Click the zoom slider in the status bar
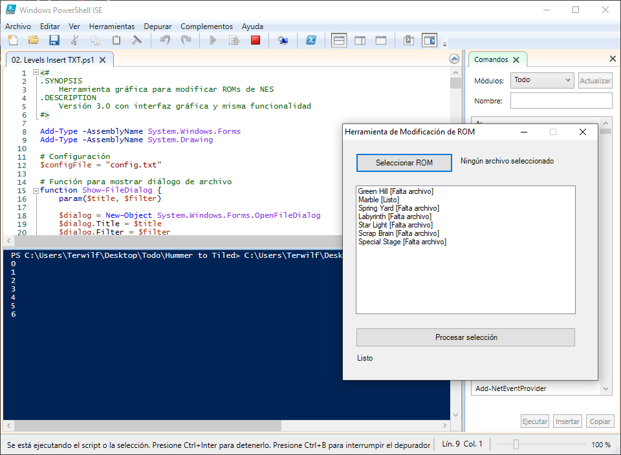 click(516, 445)
